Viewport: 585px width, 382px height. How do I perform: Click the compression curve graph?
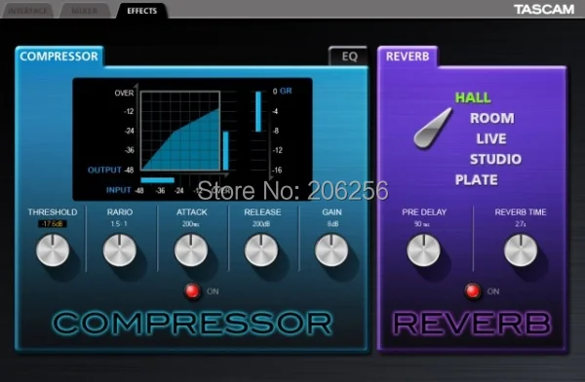179,131
